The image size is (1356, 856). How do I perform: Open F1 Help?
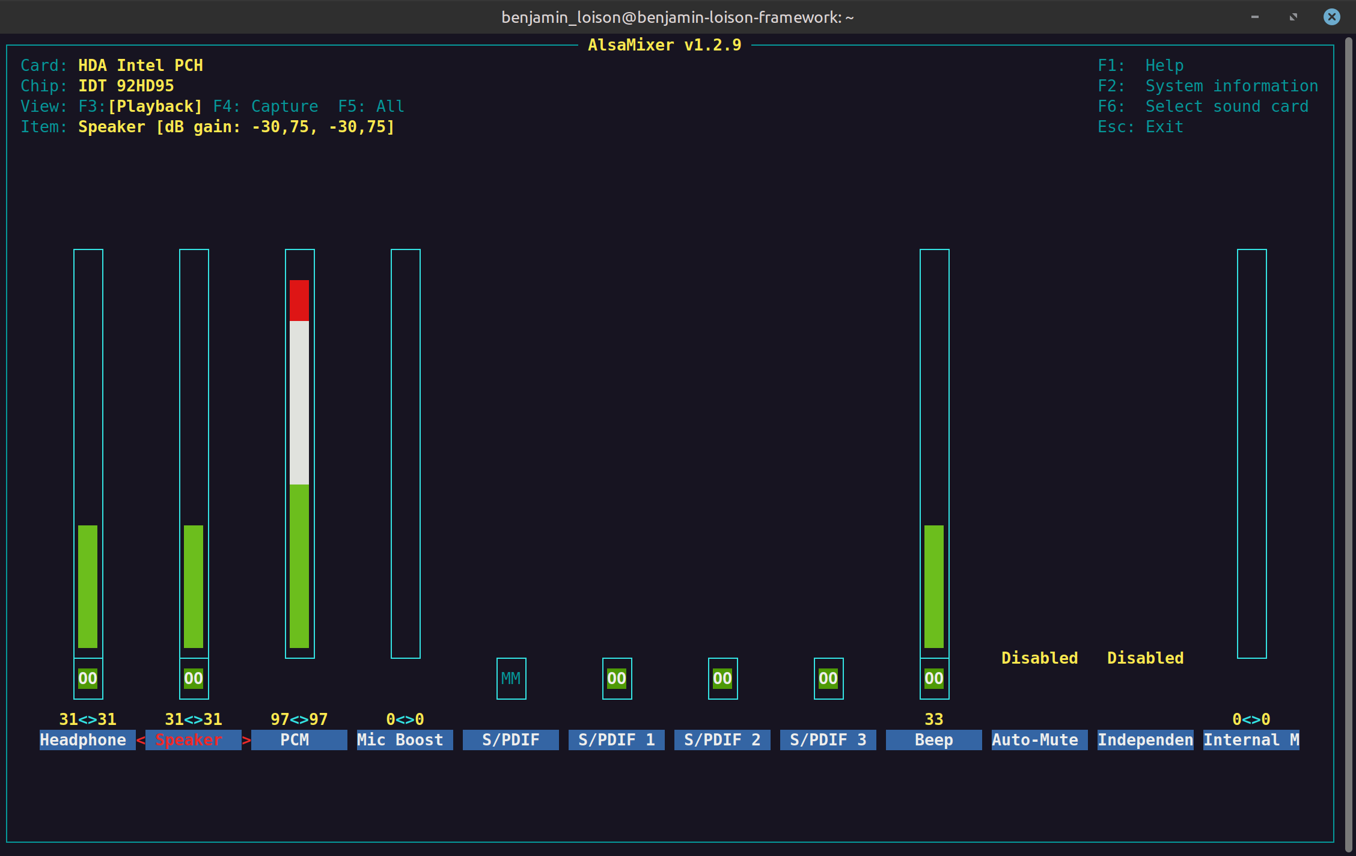click(1140, 66)
